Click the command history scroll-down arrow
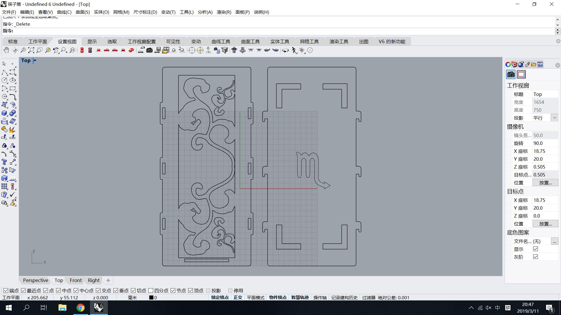The height and width of the screenshot is (315, 561). (x=557, y=25)
